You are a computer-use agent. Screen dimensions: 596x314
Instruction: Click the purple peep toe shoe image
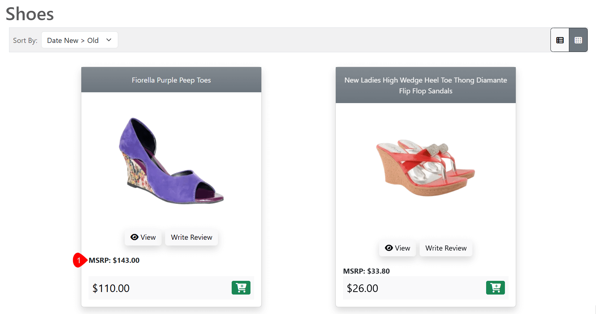pos(171,161)
